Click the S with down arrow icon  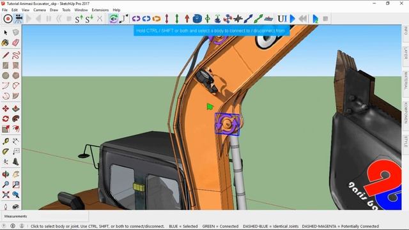tap(89, 19)
